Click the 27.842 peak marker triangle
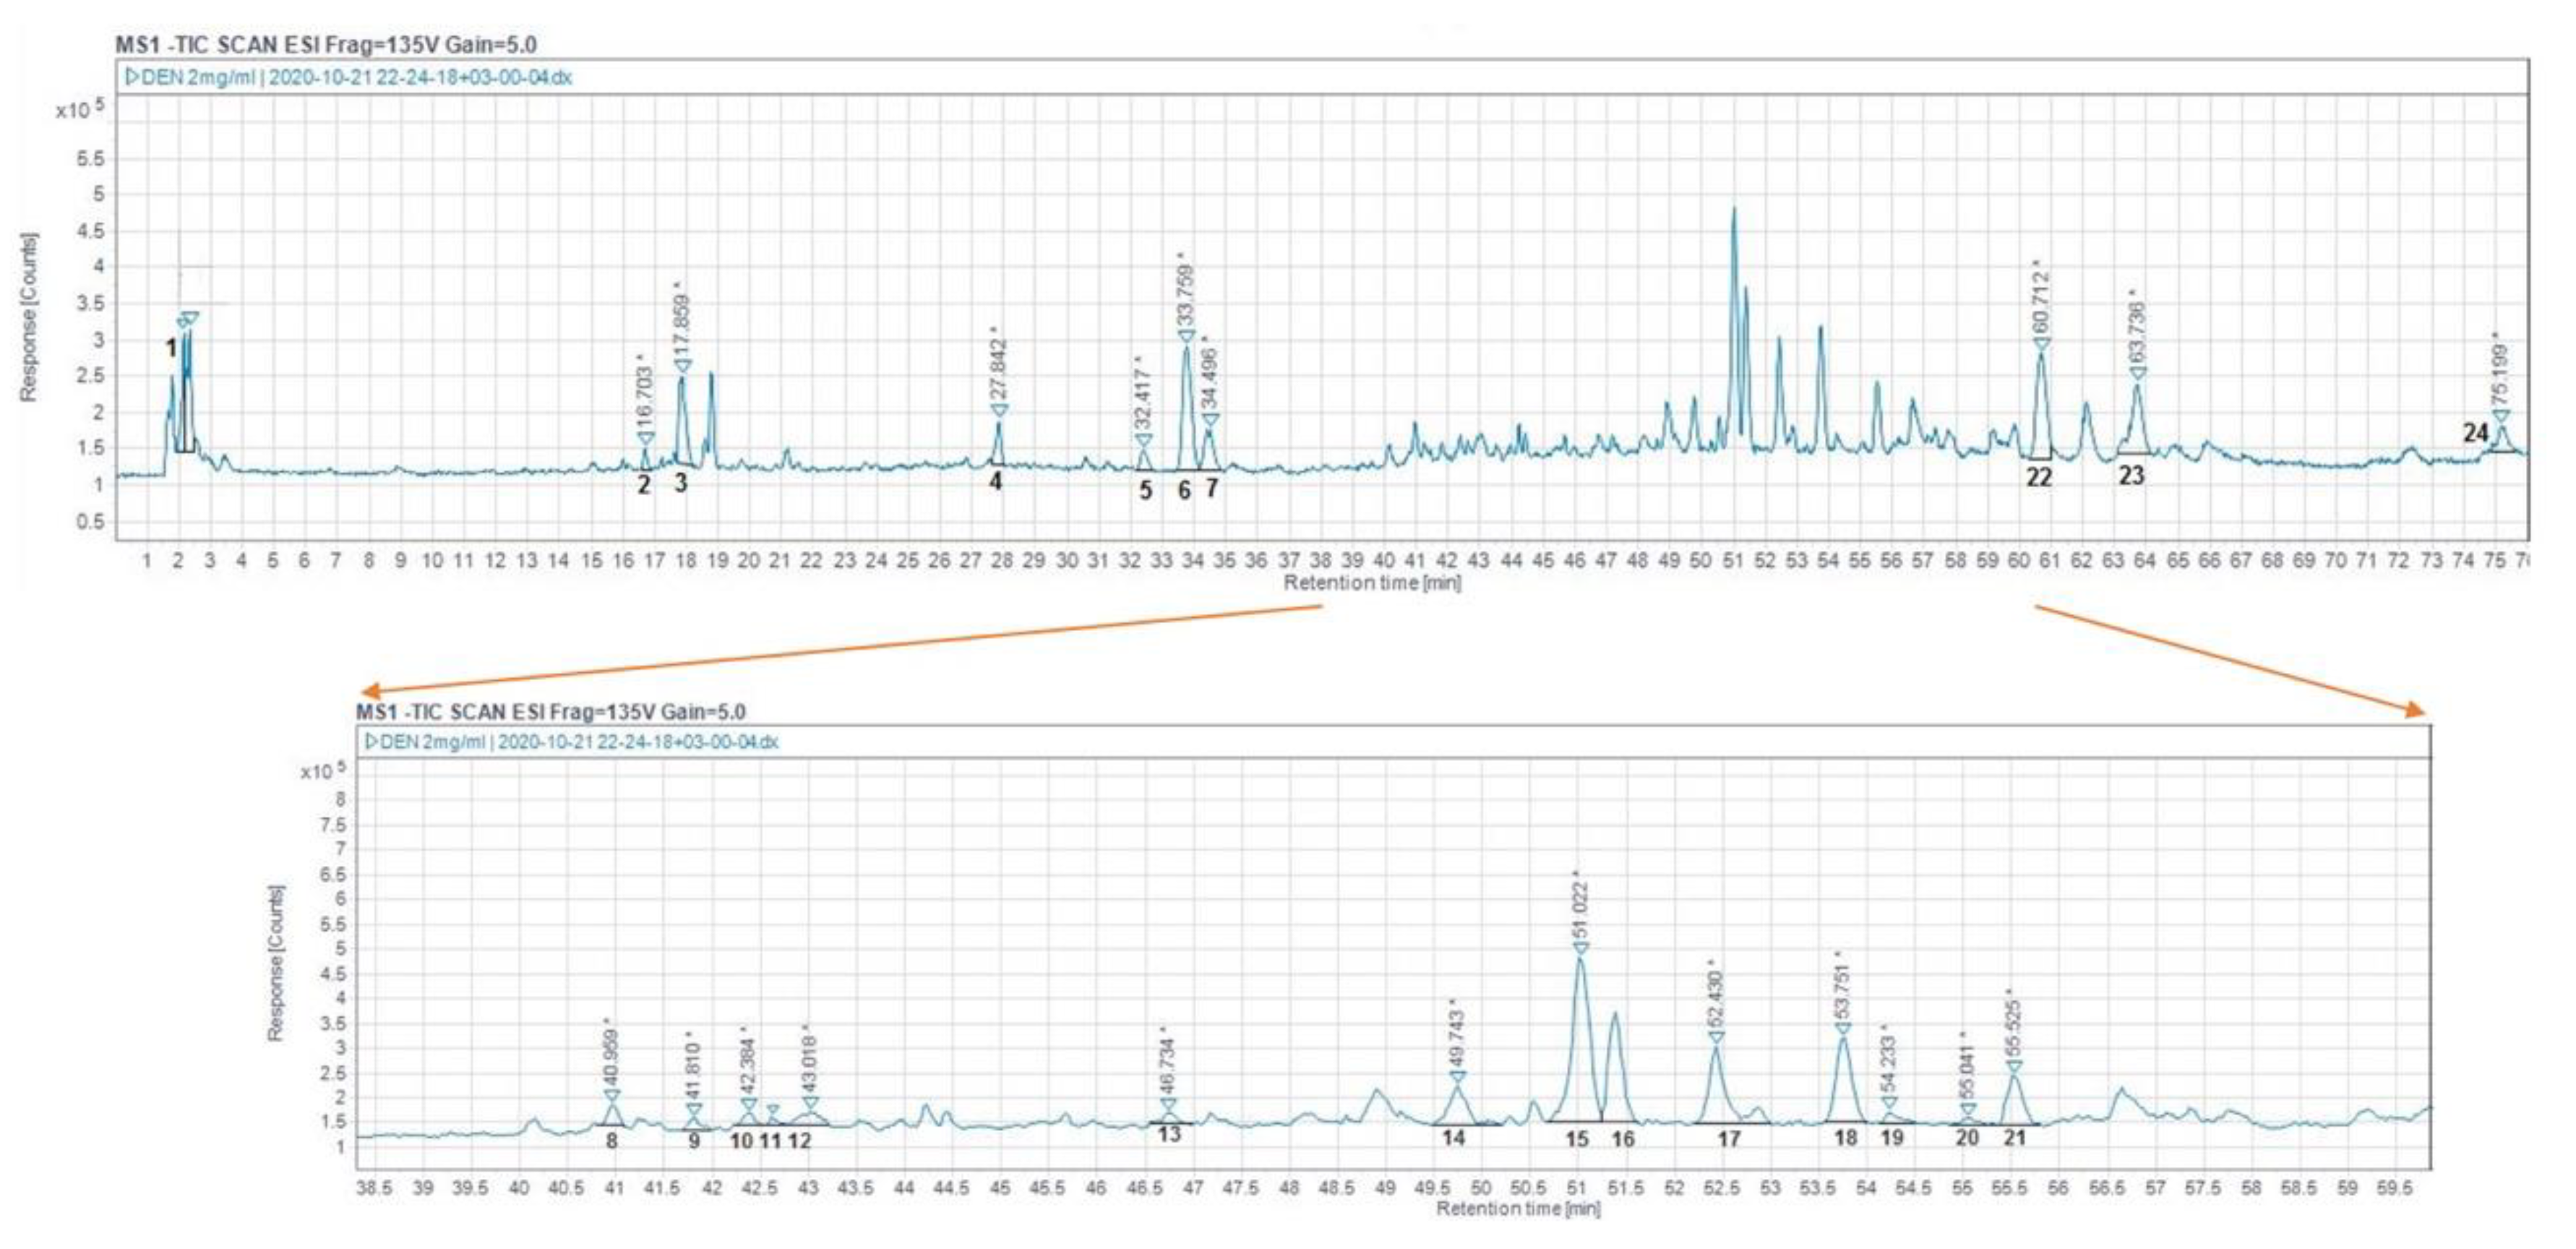The height and width of the screenshot is (1249, 2576). point(999,410)
